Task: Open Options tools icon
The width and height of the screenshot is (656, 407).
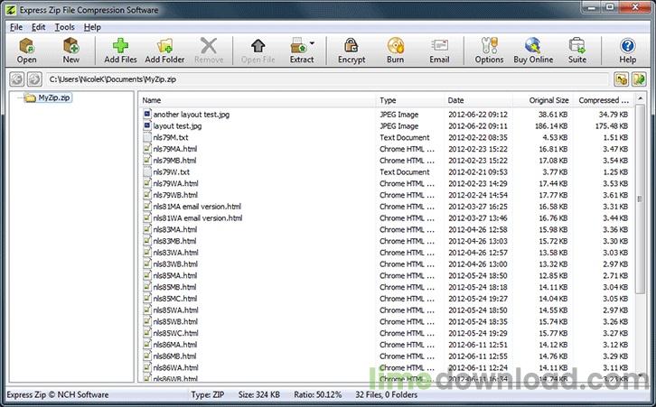Action: 489,51
